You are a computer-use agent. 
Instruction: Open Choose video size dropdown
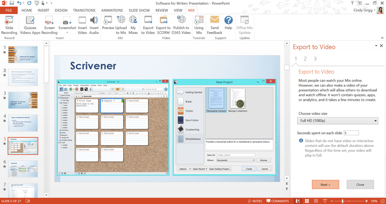(x=338, y=121)
